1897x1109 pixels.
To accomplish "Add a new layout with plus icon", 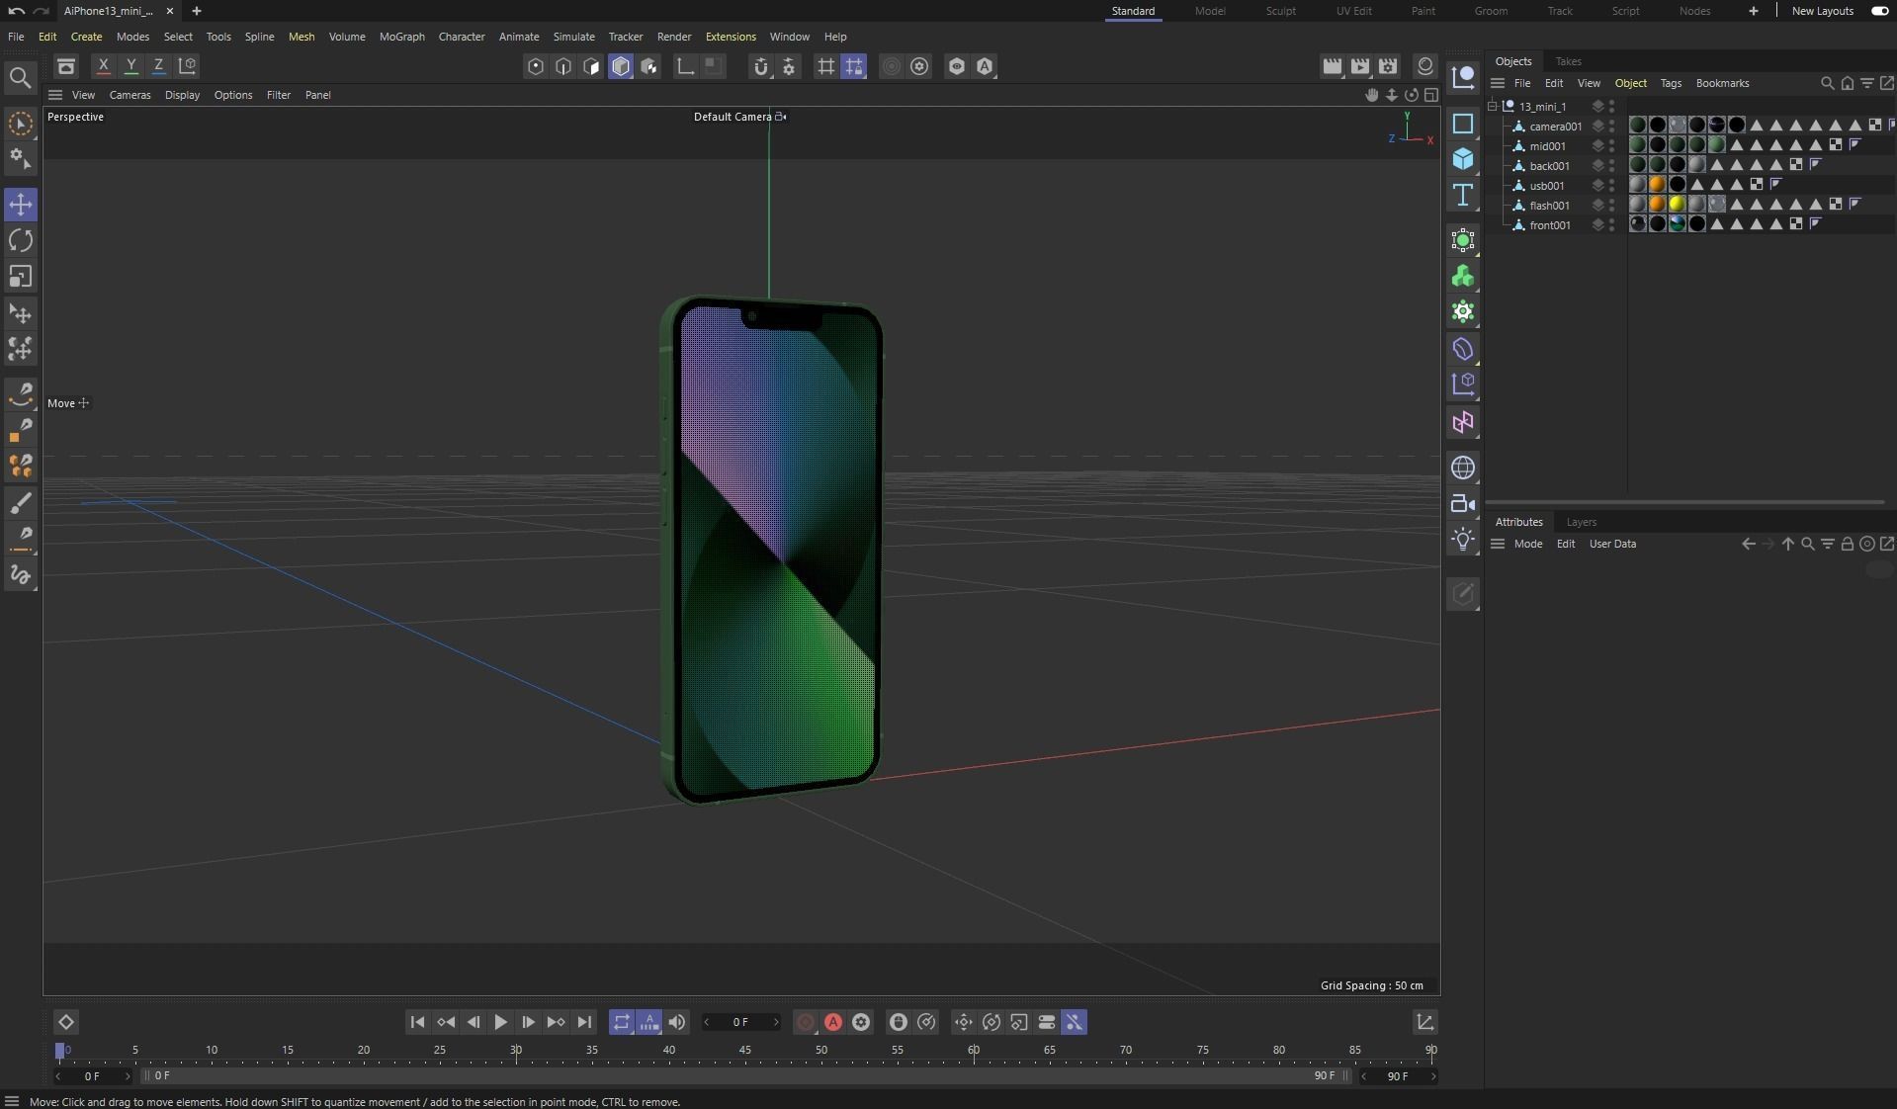I will pyautogui.click(x=1753, y=11).
